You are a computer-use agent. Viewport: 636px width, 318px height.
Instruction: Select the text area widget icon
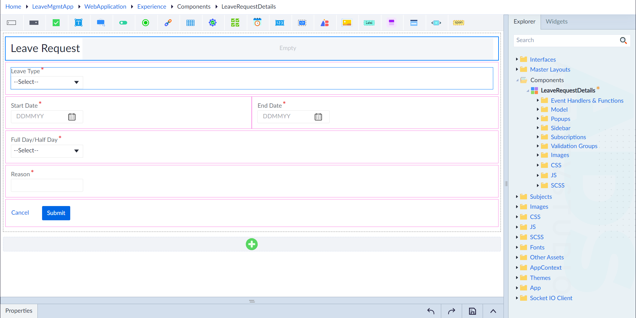point(79,23)
